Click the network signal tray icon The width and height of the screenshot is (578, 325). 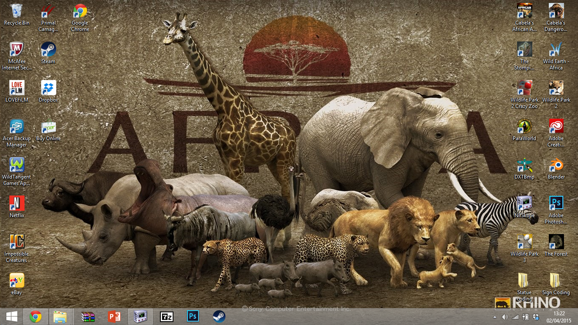pyautogui.click(x=515, y=317)
